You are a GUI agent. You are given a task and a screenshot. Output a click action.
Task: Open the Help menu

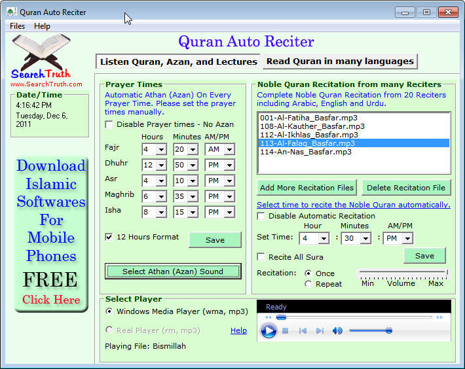pyautogui.click(x=42, y=26)
